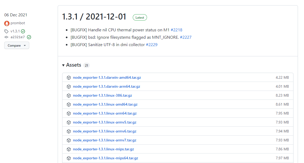
Task: Download node_exporter-1.3.1.linux-amd64.tar.gz
Action: [x=105, y=104]
